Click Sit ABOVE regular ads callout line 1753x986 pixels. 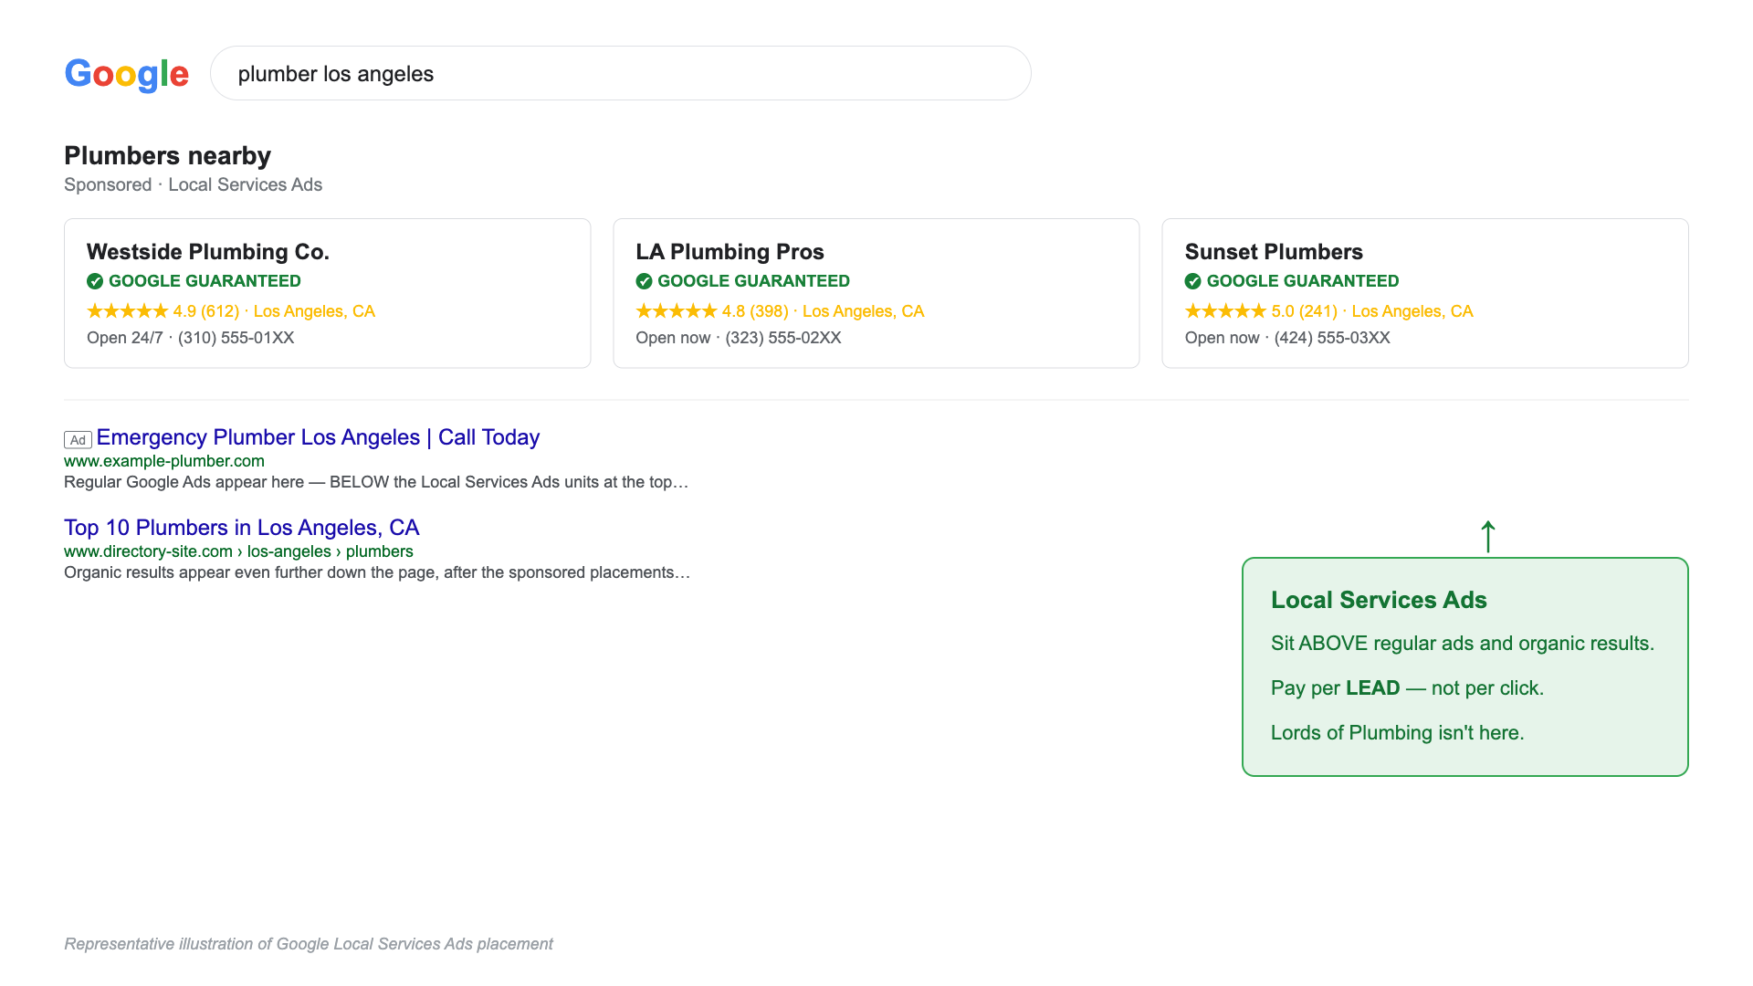coord(1463,644)
